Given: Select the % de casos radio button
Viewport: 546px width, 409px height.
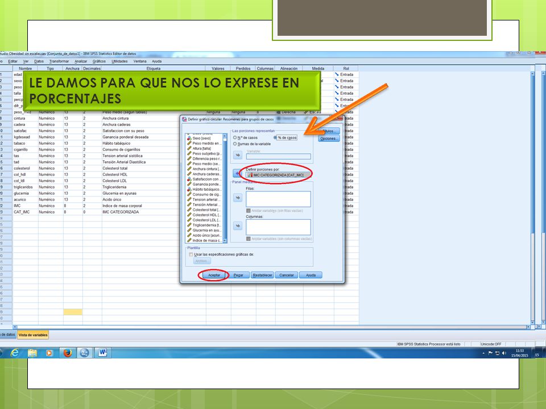Looking at the screenshot, I should point(275,137).
